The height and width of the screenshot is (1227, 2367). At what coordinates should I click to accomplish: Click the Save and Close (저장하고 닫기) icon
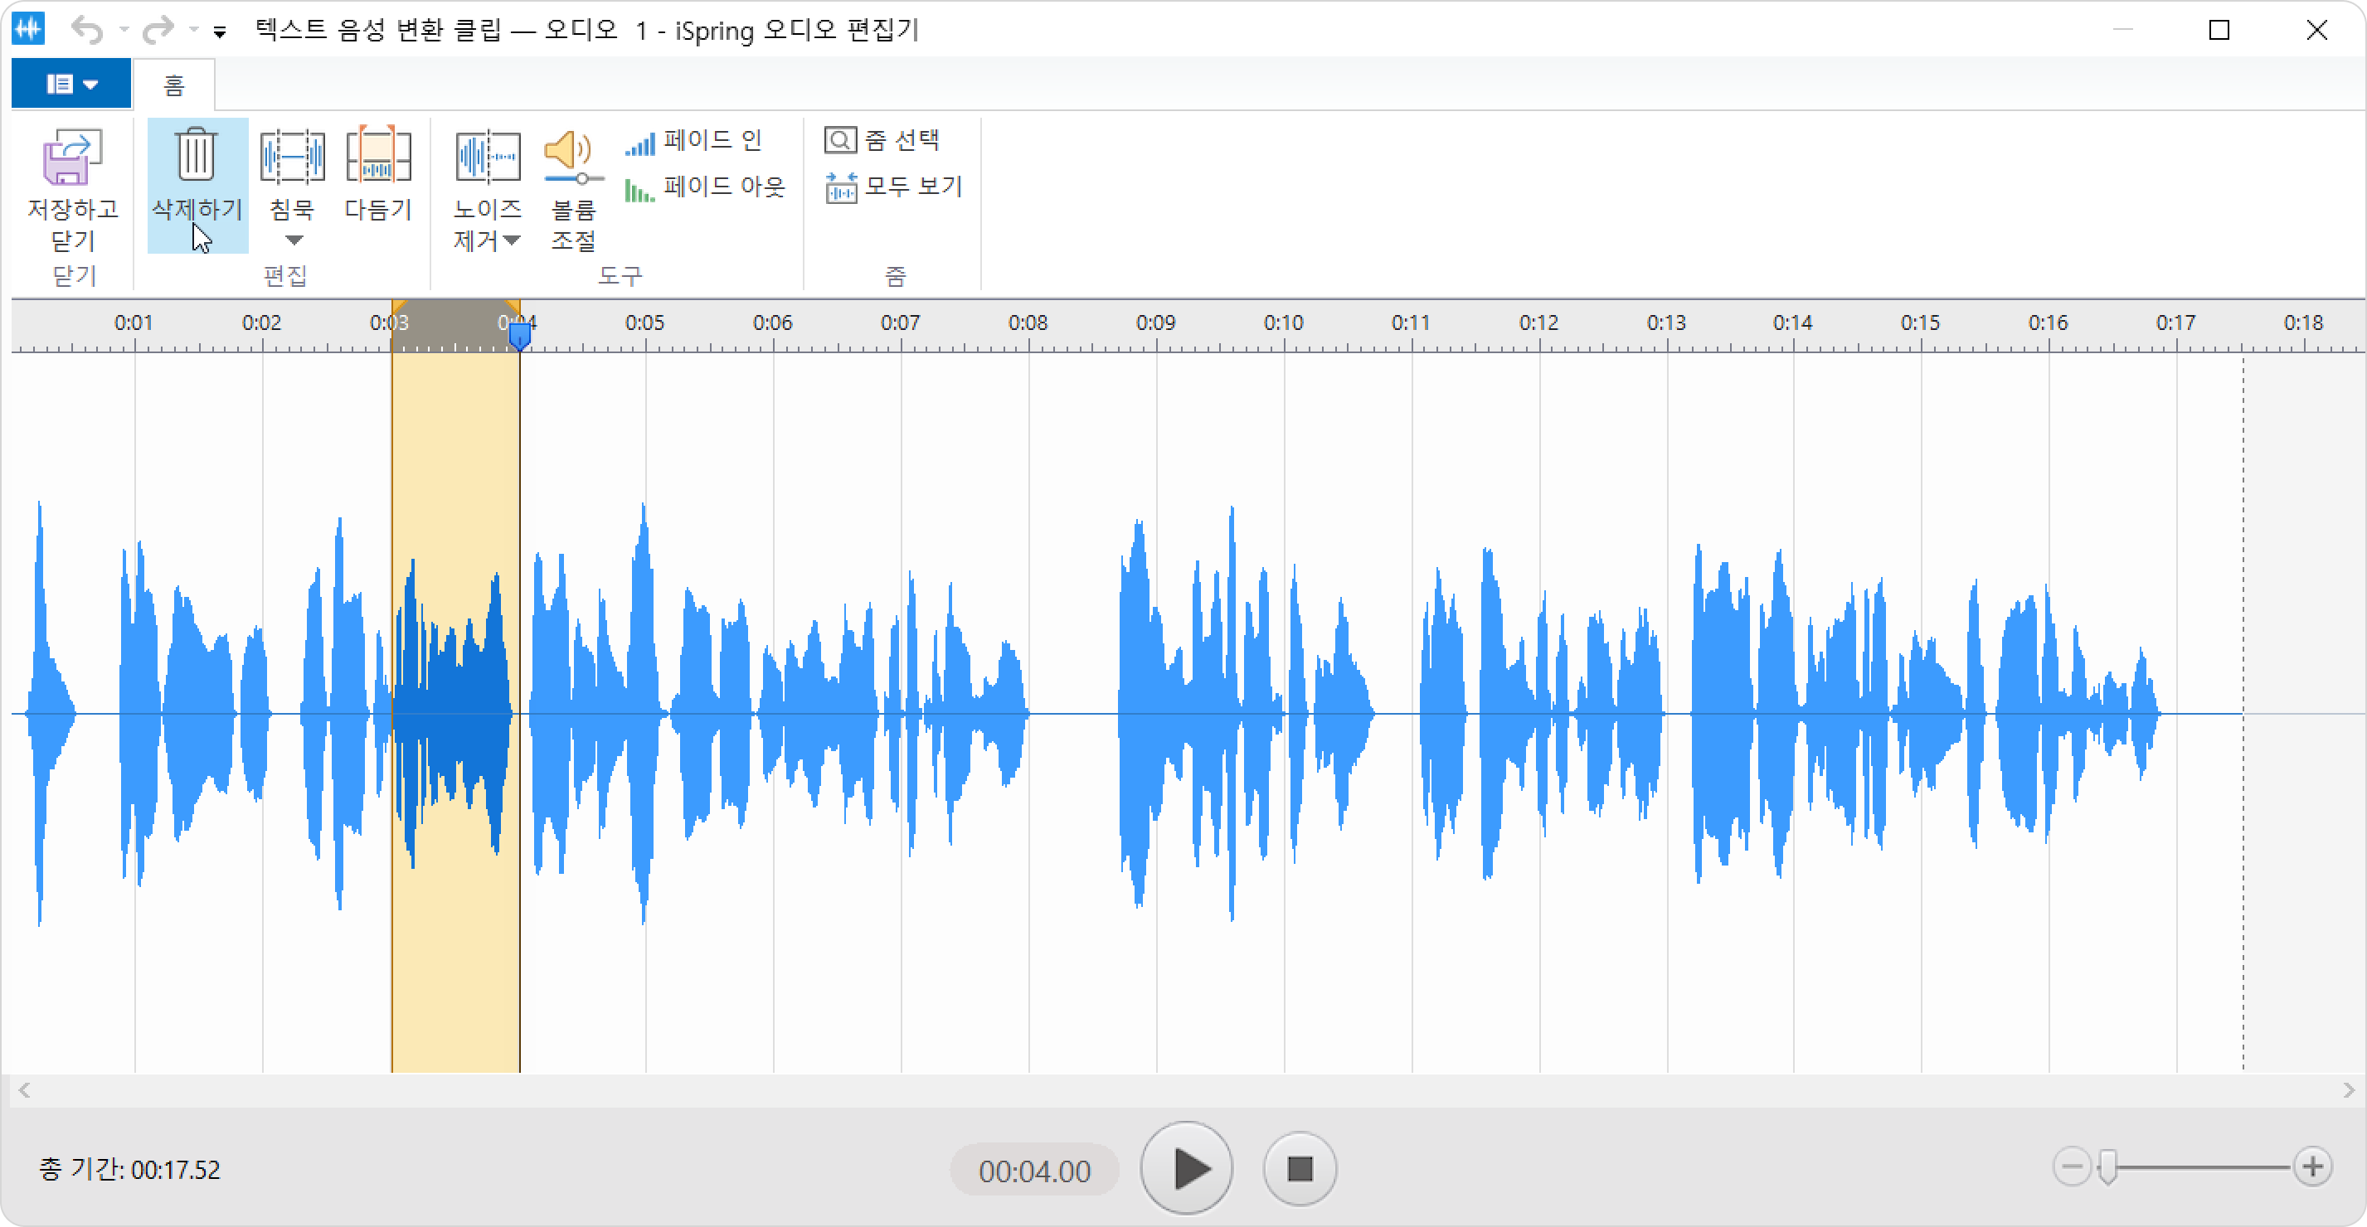[73, 156]
